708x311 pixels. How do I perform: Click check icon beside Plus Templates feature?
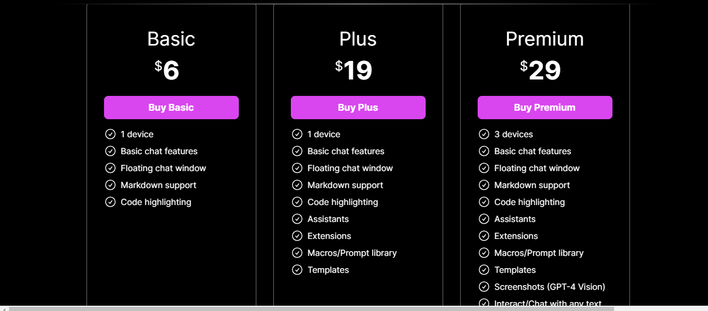tap(297, 270)
